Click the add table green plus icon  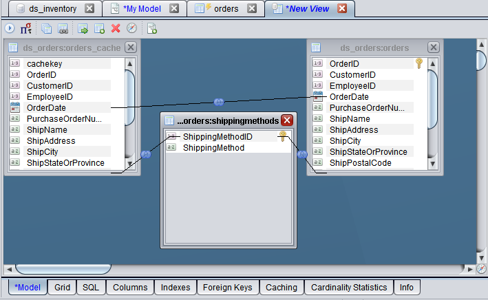pos(99,29)
